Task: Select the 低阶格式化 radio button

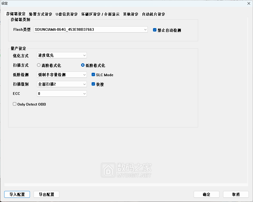Action: 83,65
